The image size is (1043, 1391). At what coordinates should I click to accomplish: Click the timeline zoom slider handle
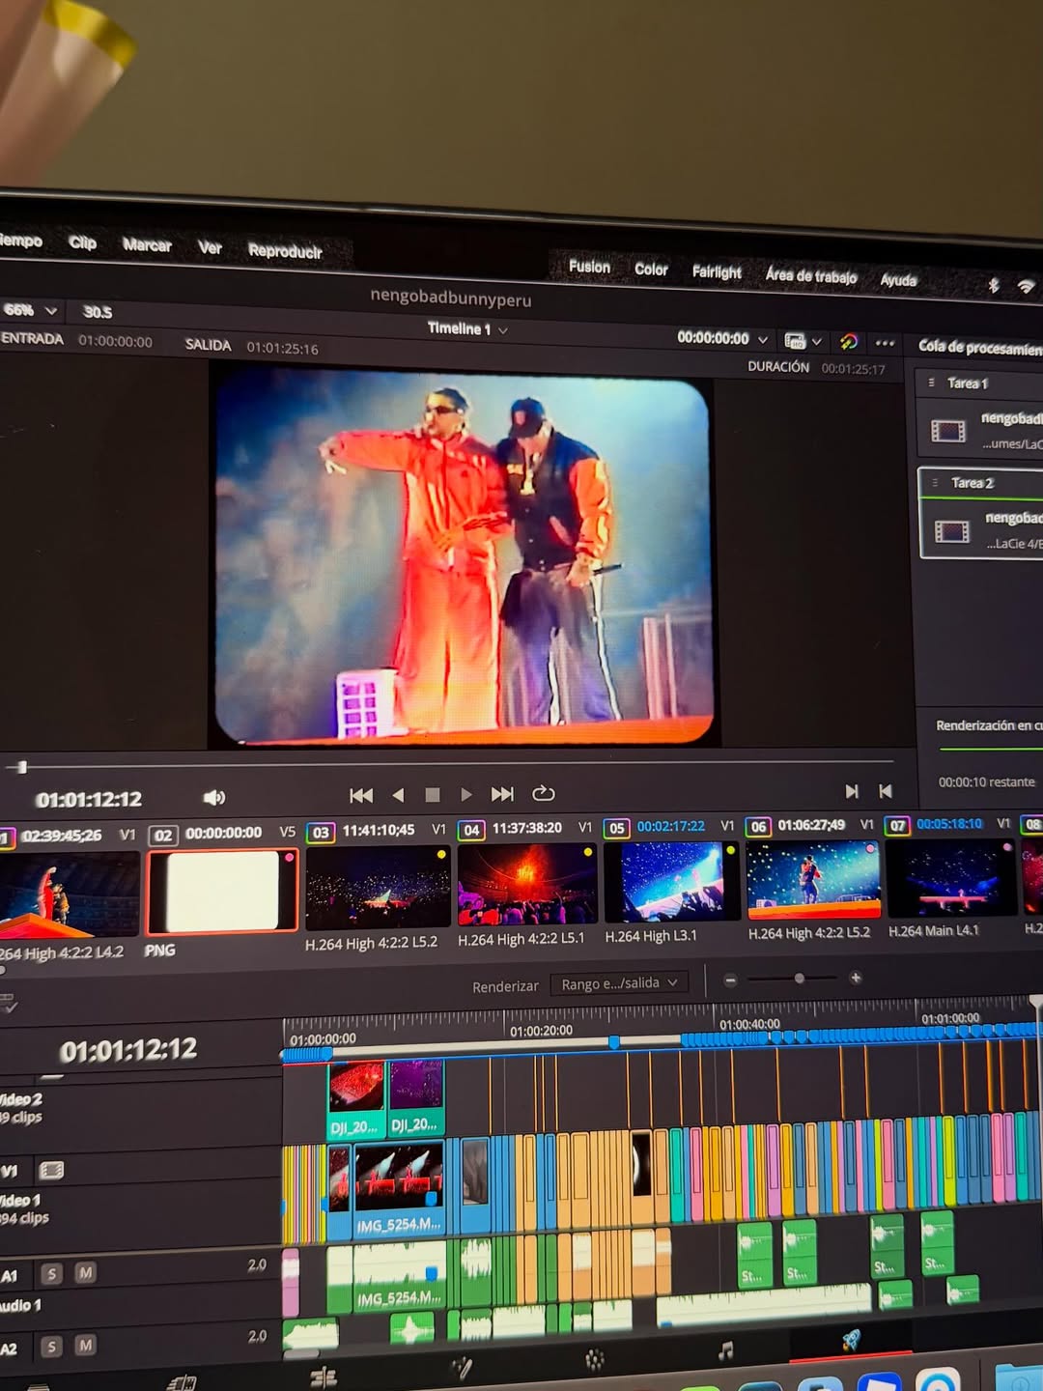coord(799,979)
